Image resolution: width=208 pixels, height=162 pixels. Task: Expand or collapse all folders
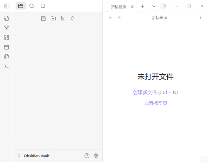click(x=72, y=18)
